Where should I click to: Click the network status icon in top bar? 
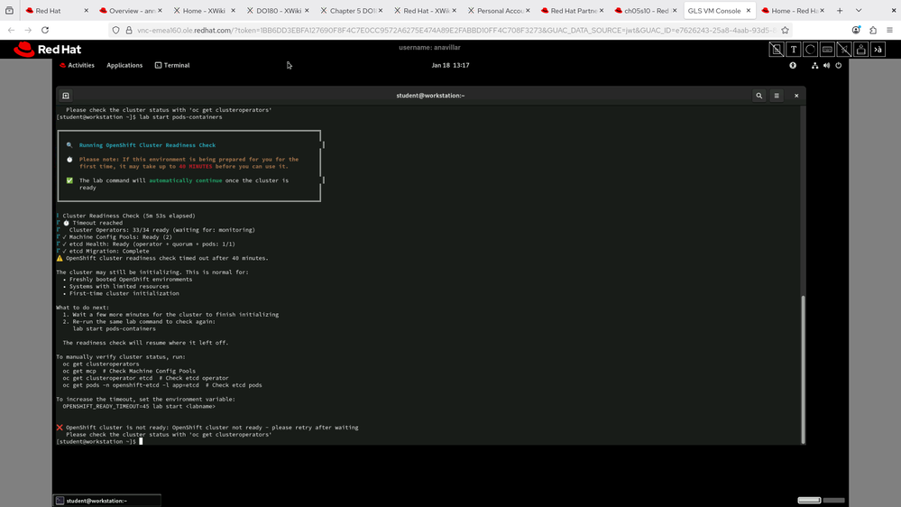point(814,66)
